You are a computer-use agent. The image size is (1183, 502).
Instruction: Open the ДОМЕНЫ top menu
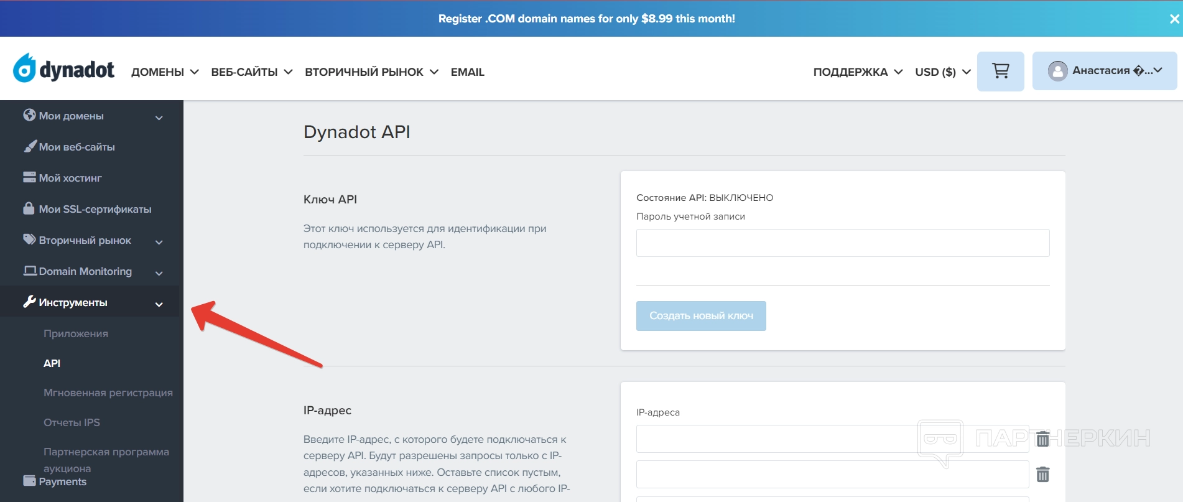pos(165,72)
